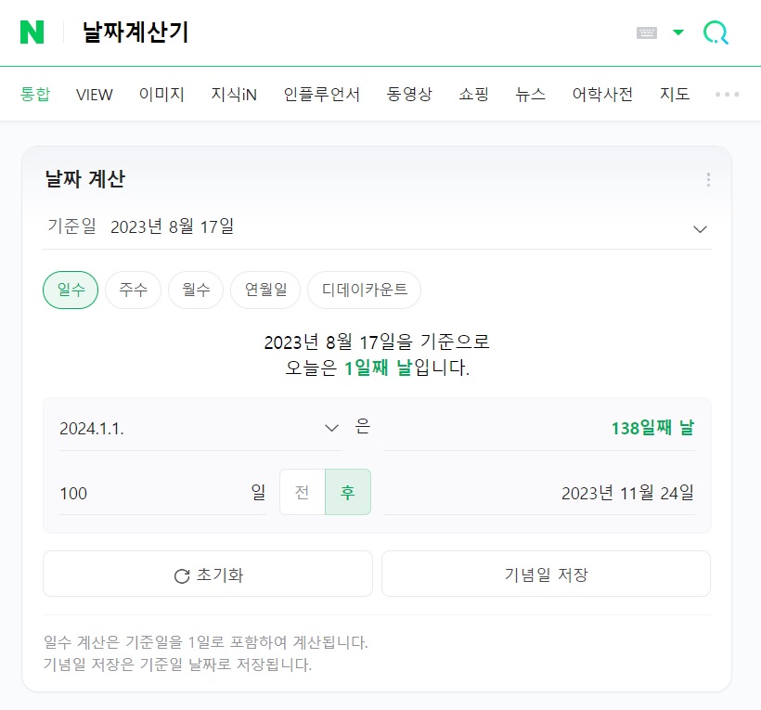761x710 pixels.
Task: Open the date calculator options kebab menu
Action: (x=708, y=179)
